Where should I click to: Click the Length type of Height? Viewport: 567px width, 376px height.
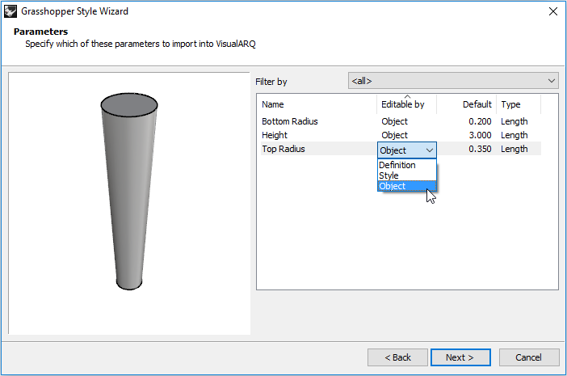coord(514,135)
